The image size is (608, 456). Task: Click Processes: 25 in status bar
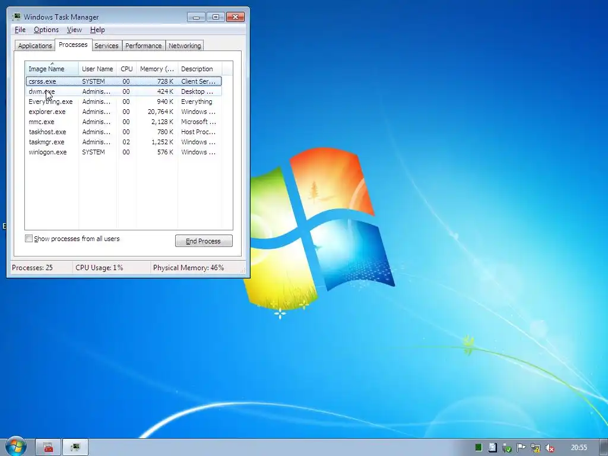point(32,268)
